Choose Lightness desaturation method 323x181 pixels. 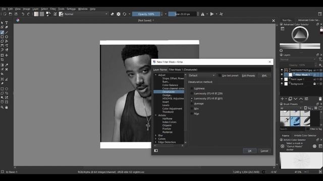[x=197, y=88]
